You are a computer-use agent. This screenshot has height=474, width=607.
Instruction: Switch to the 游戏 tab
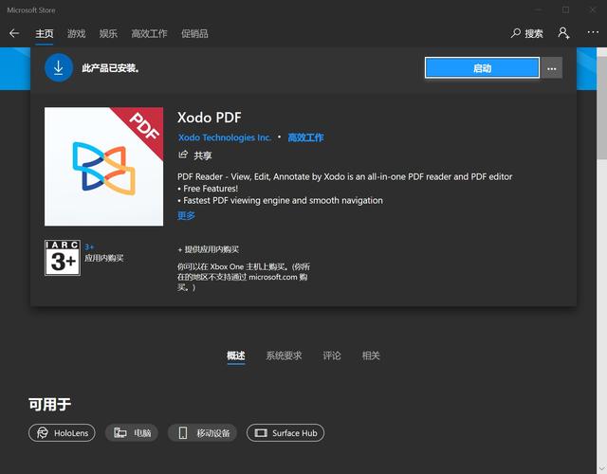pyautogui.click(x=76, y=34)
